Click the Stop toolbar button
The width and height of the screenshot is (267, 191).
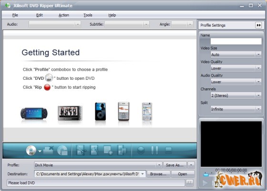[x=168, y=150]
